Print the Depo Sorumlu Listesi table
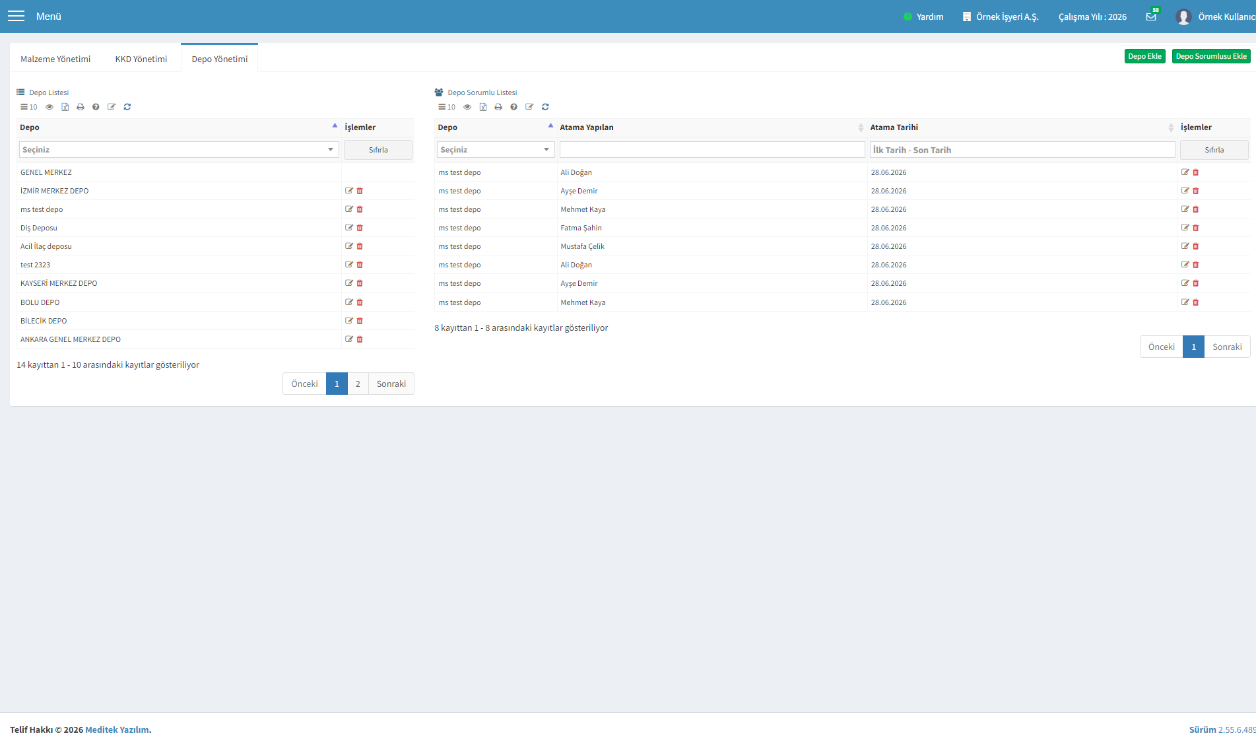Screen dimensions: 1256x746 click(498, 107)
